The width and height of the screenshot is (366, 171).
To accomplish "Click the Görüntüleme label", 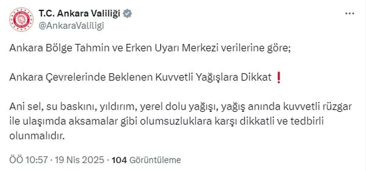I will pos(155,160).
